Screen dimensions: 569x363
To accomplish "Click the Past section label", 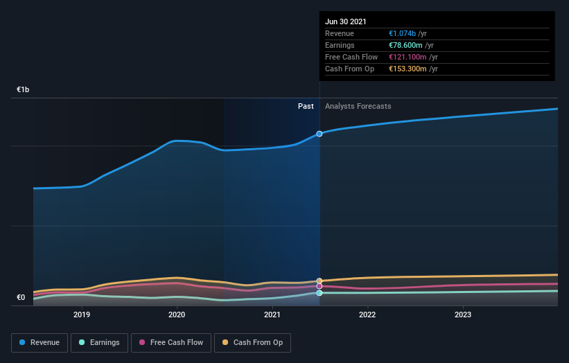I will (306, 106).
